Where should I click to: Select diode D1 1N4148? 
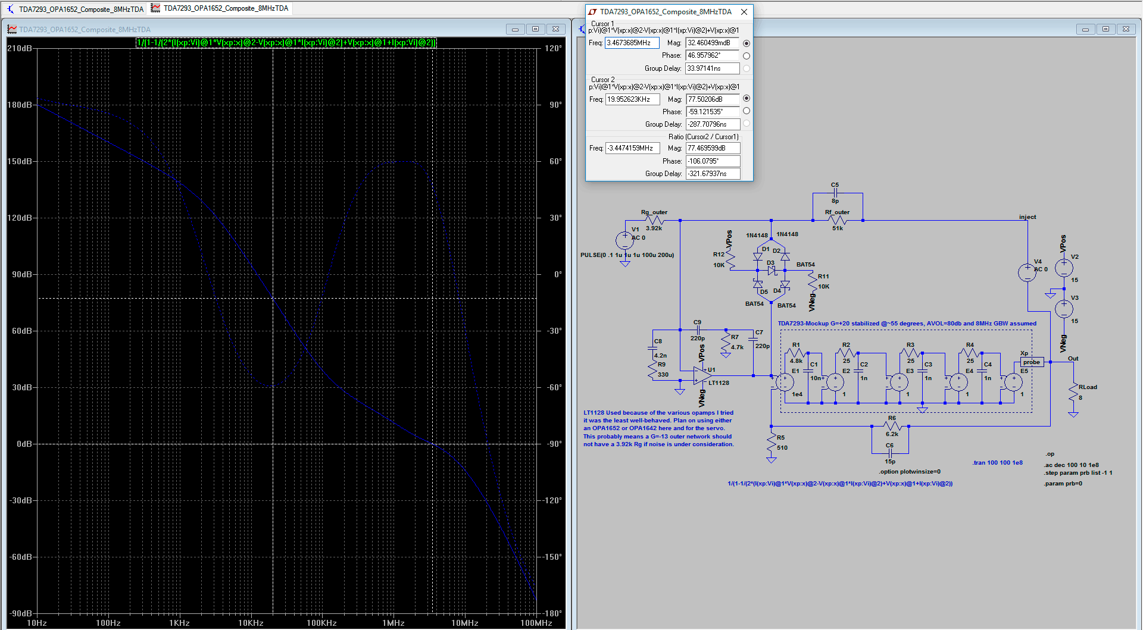(758, 256)
